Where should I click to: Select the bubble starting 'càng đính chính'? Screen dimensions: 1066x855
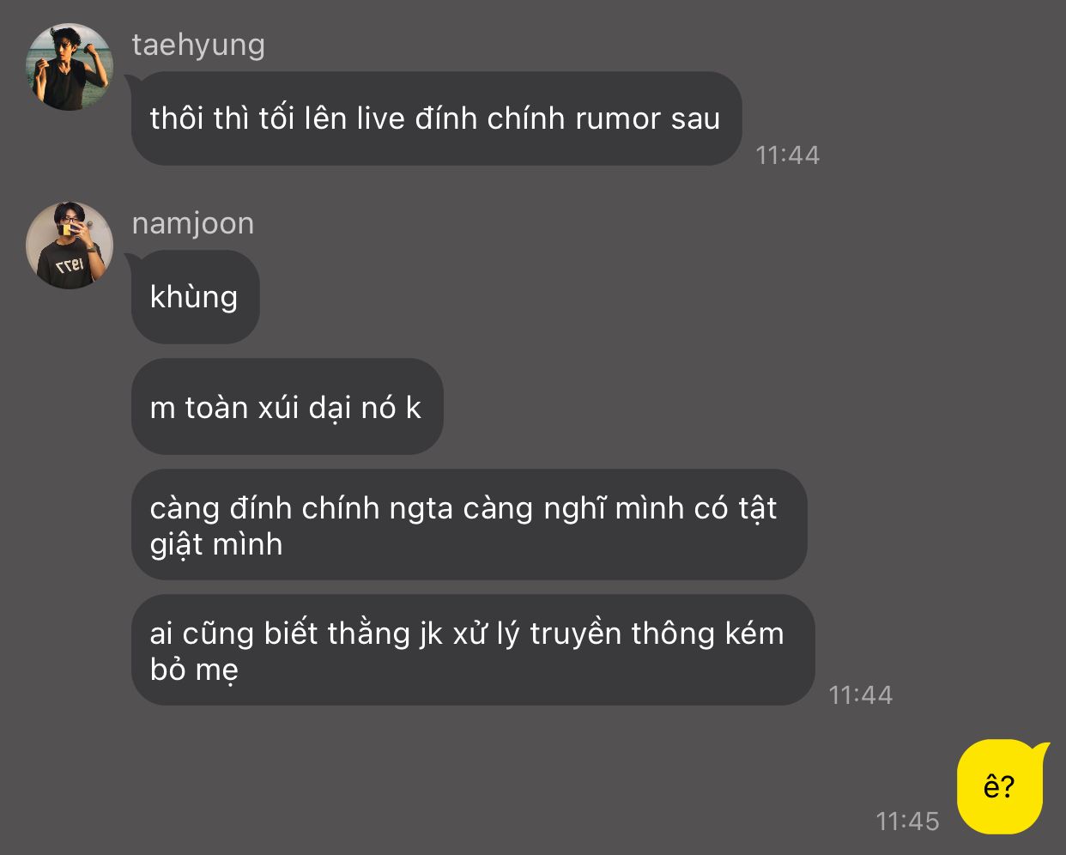point(469,525)
